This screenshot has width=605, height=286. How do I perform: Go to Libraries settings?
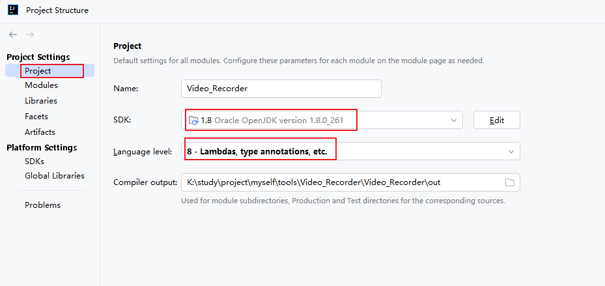pyautogui.click(x=41, y=101)
